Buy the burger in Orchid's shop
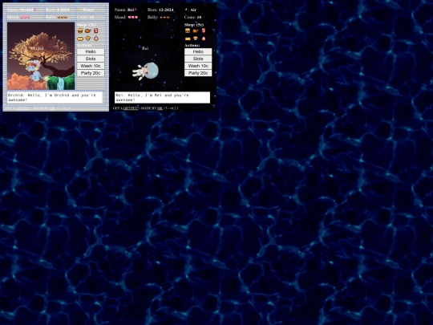This screenshot has width=433, height=325. [x=80, y=30]
